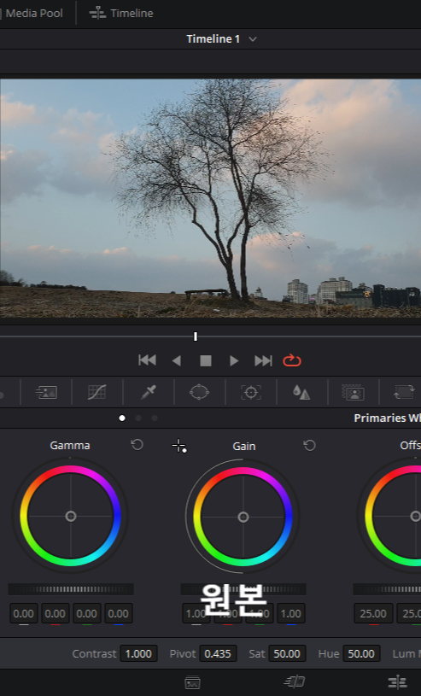The width and height of the screenshot is (421, 696).
Task: Click the Offset color wheel center
Action: pos(415,516)
